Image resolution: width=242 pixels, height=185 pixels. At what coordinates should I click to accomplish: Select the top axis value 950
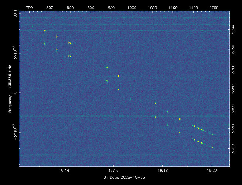pyautogui.click(x=111, y=7)
